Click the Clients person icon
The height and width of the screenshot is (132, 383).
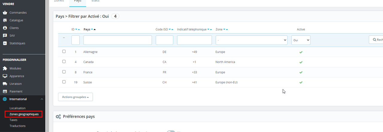click(x=5, y=28)
